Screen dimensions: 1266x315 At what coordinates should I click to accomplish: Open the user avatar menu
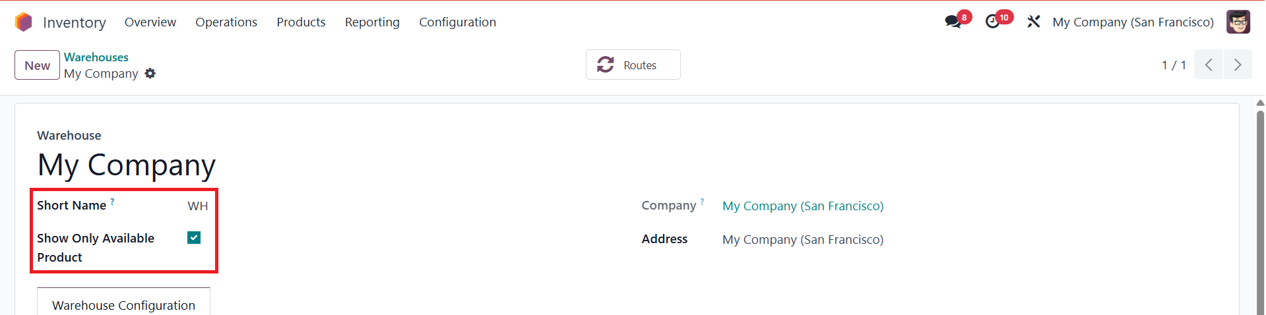1238,22
